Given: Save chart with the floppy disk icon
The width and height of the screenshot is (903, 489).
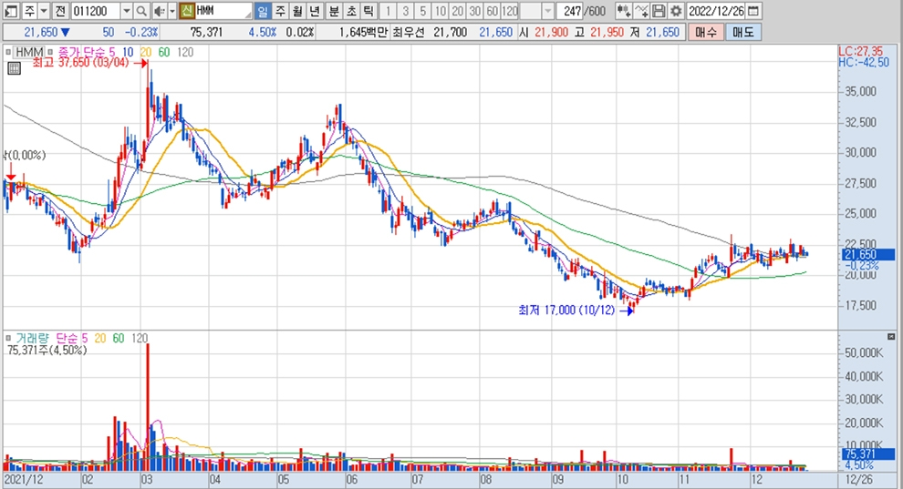Looking at the screenshot, I should coord(659,10).
